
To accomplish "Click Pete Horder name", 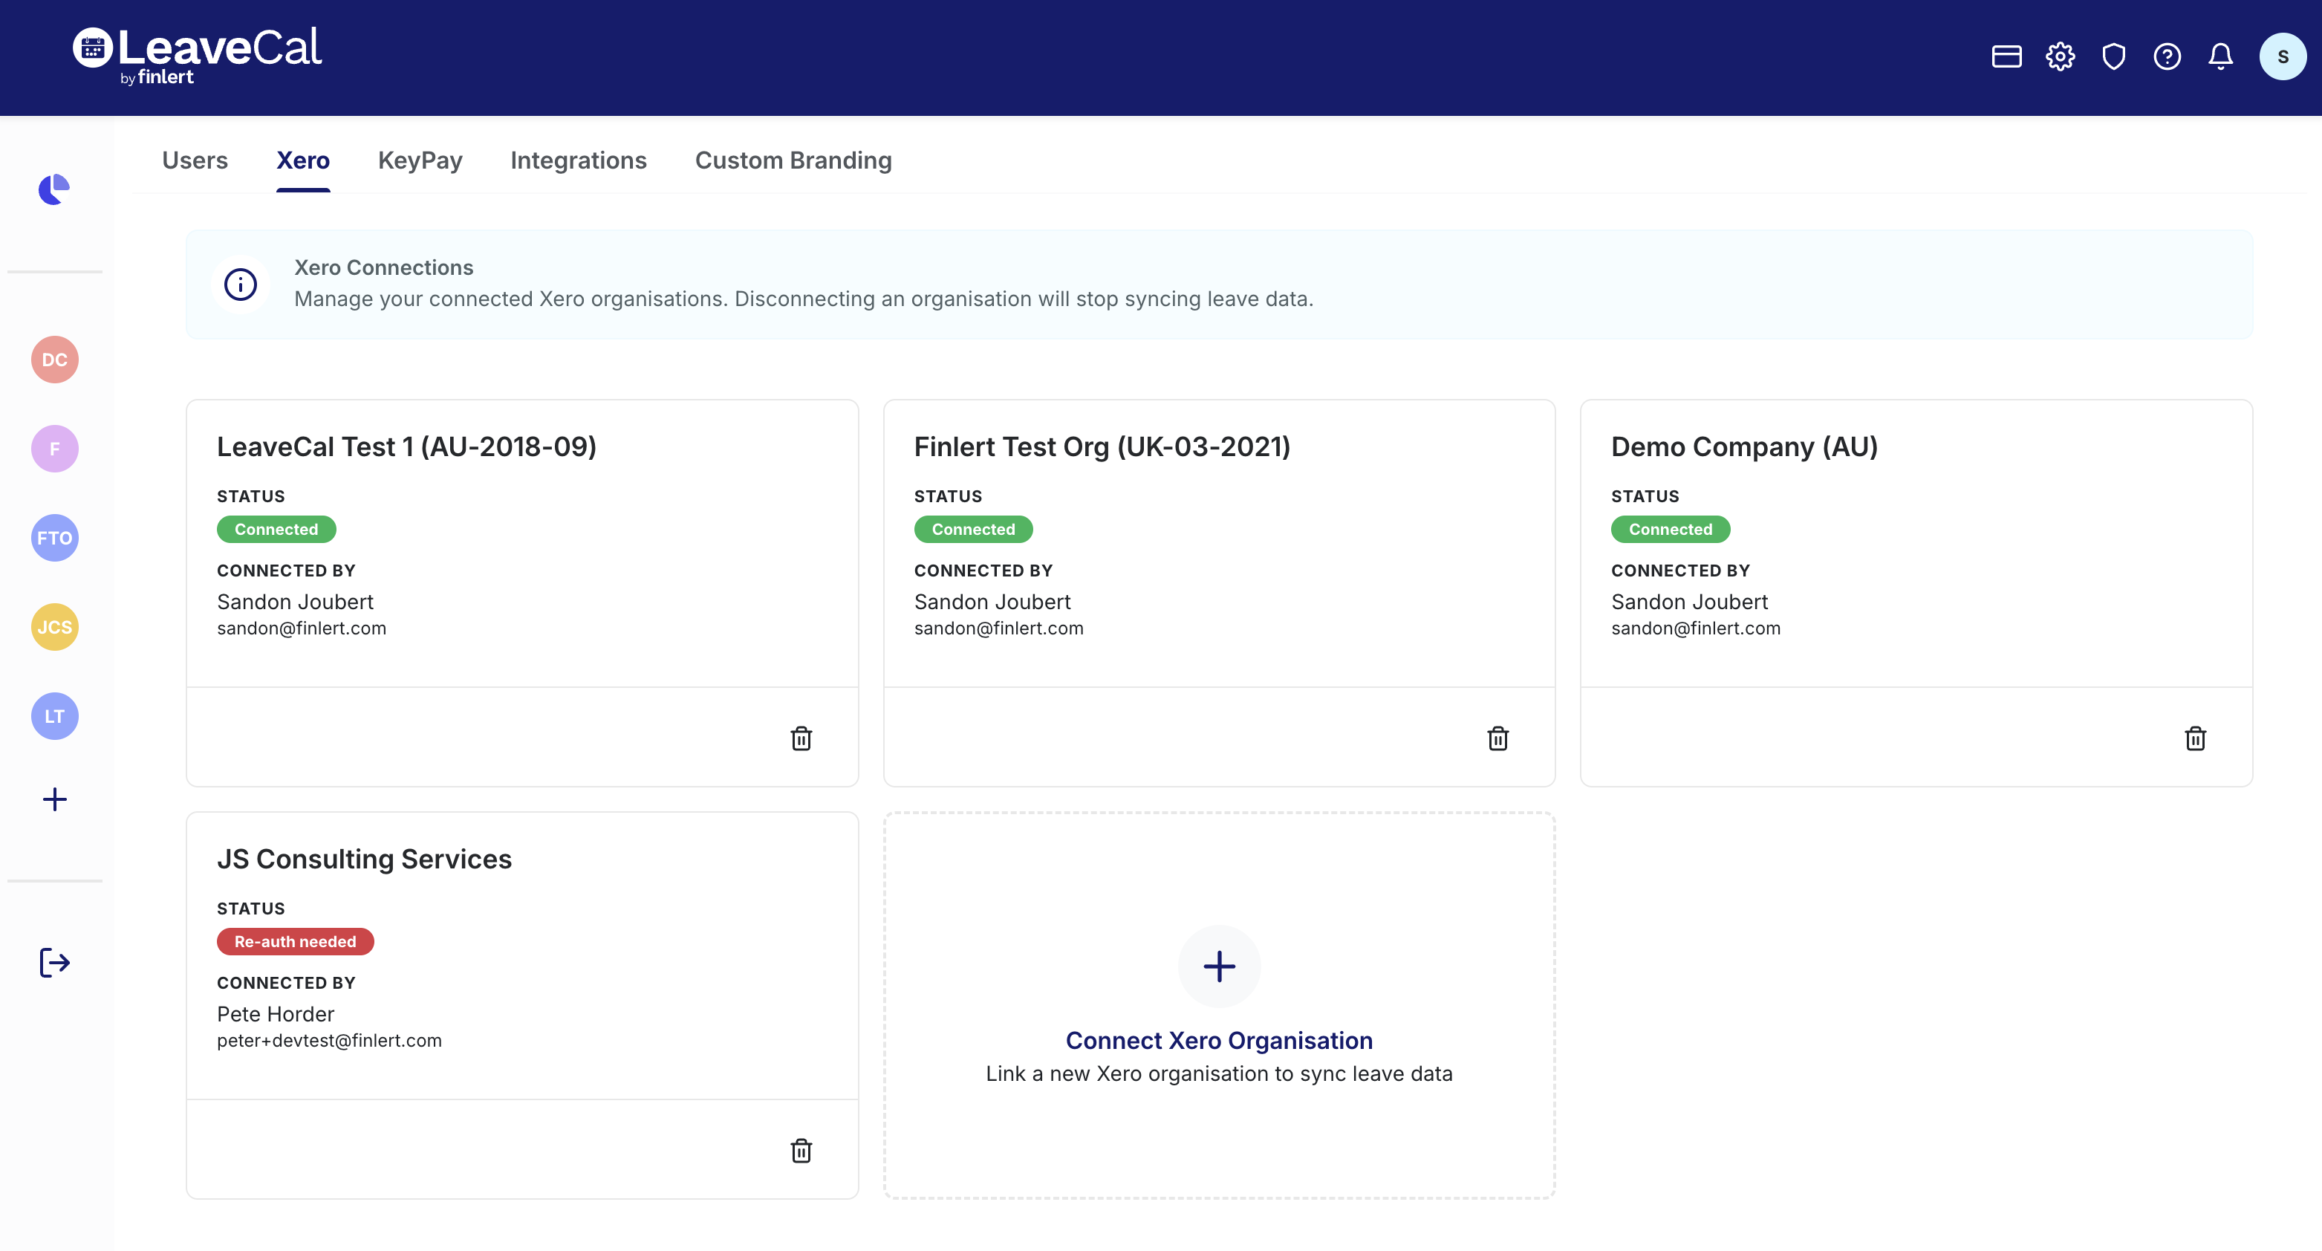I will [x=276, y=1015].
